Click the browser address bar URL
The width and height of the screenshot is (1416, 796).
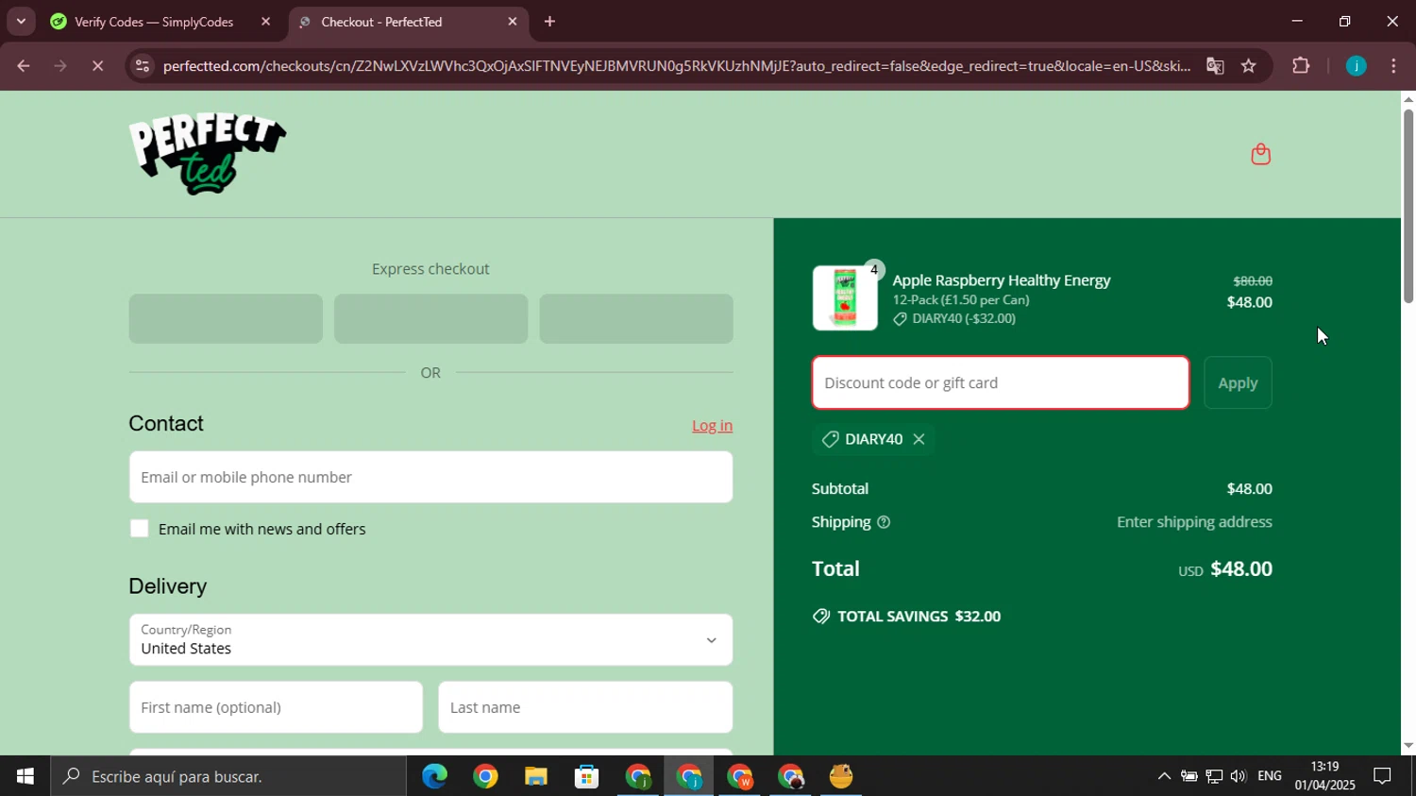click(x=675, y=66)
